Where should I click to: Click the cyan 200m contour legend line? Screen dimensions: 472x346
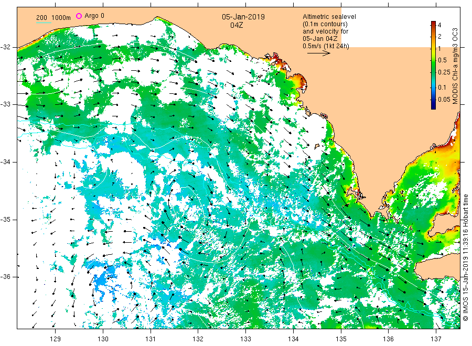point(44,23)
